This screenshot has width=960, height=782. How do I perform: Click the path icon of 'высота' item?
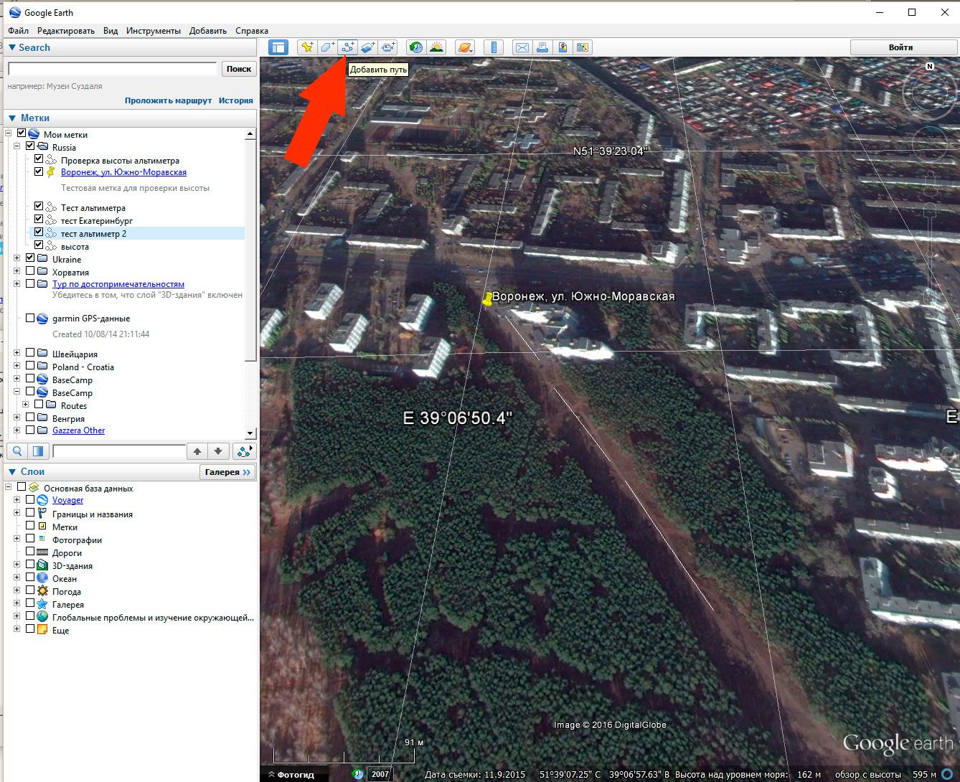click(51, 246)
